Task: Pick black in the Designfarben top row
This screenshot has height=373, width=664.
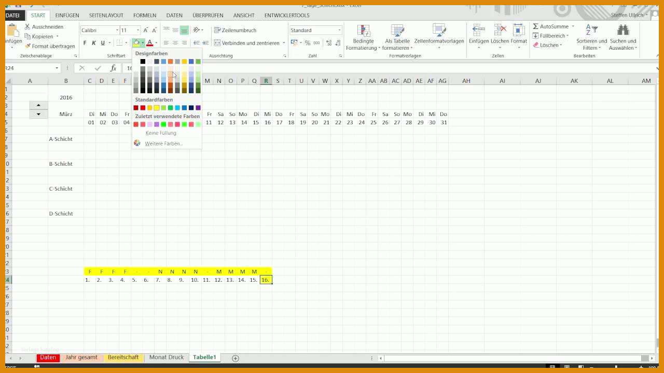Action: click(143, 62)
